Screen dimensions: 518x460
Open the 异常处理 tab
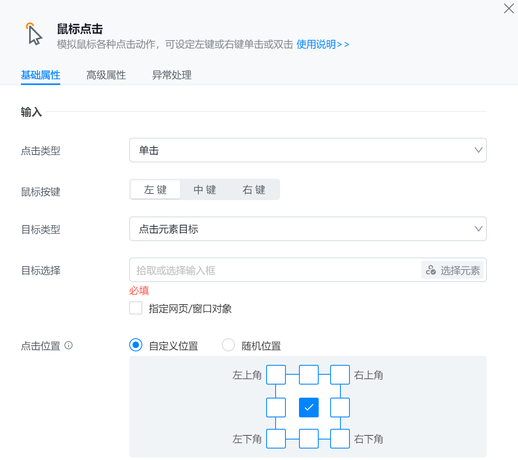click(x=172, y=75)
